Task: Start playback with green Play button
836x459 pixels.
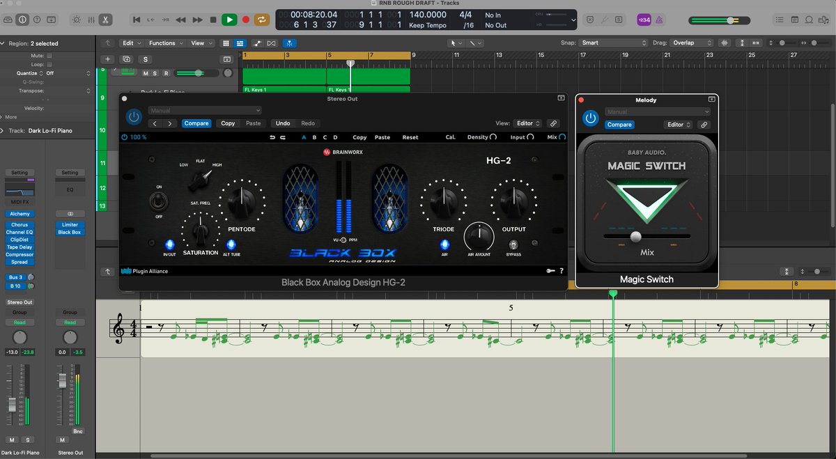Action: coord(229,20)
